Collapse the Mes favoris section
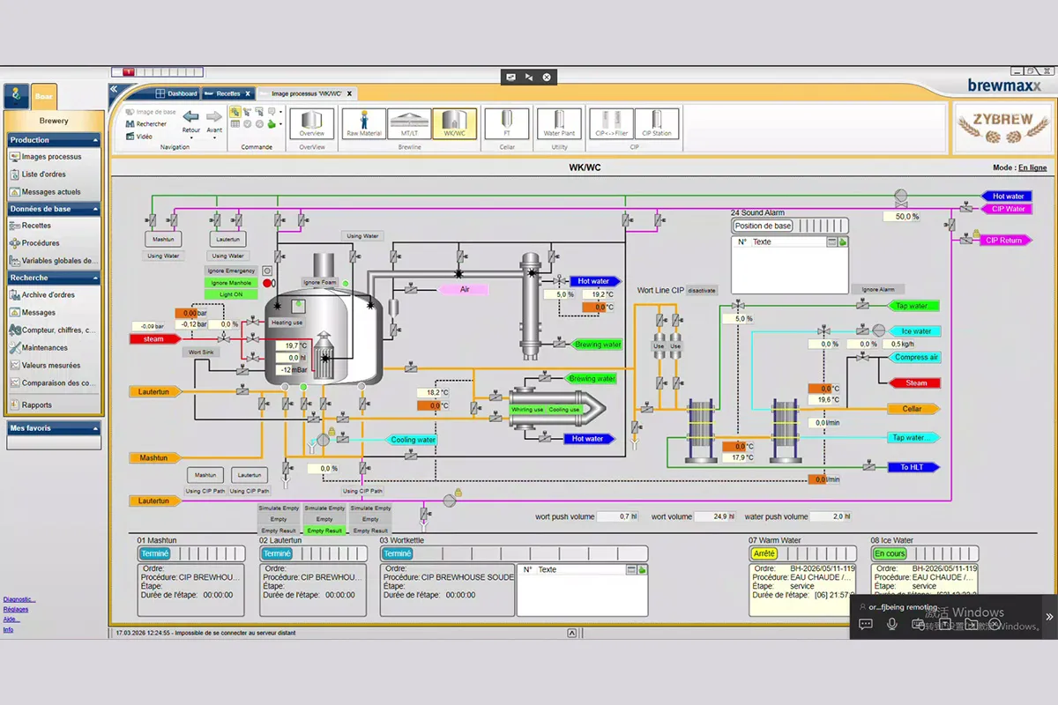Viewport: 1058px width, 705px height. (x=54, y=428)
